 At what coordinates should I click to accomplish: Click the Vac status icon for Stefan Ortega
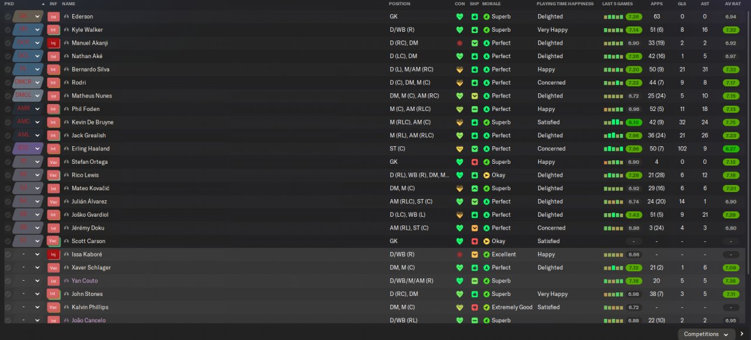tap(53, 162)
